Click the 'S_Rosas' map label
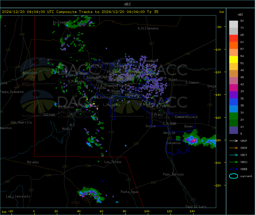 click(x=114, y=91)
